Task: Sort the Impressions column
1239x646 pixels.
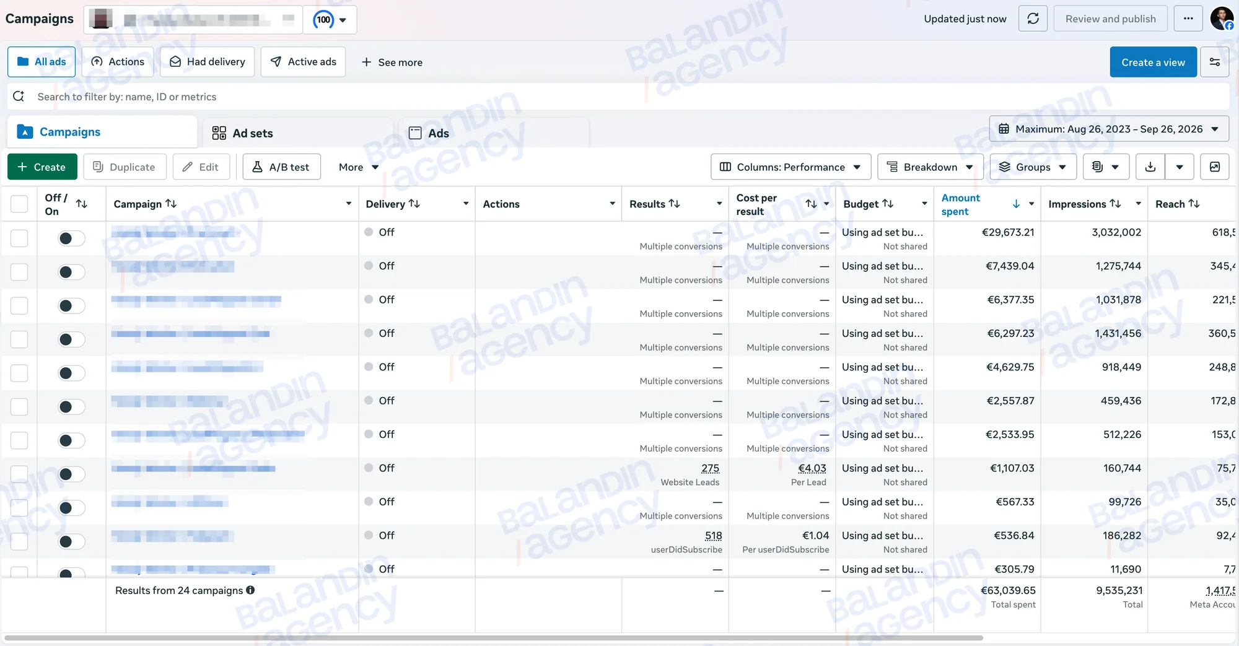Action: [1115, 204]
